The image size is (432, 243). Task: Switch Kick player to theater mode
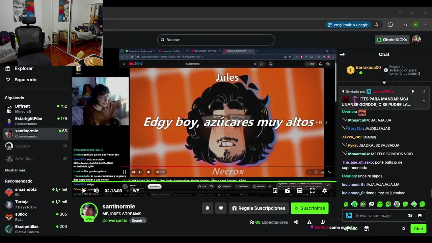point(300,191)
